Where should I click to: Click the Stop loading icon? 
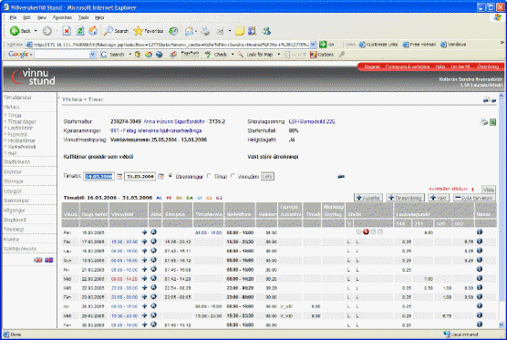[67, 31]
